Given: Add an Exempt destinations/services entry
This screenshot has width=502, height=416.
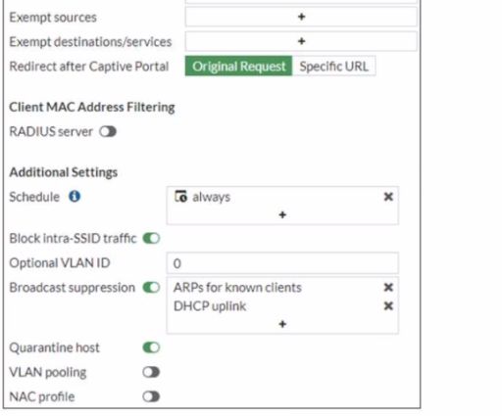Looking at the screenshot, I should click(301, 41).
